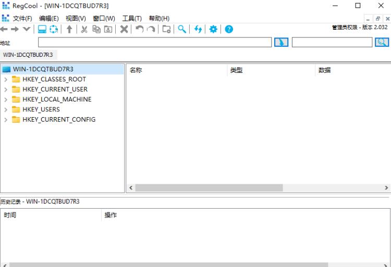This screenshot has height=267, width=391.
Task: Go back with the left arrow
Action: (x=4, y=29)
